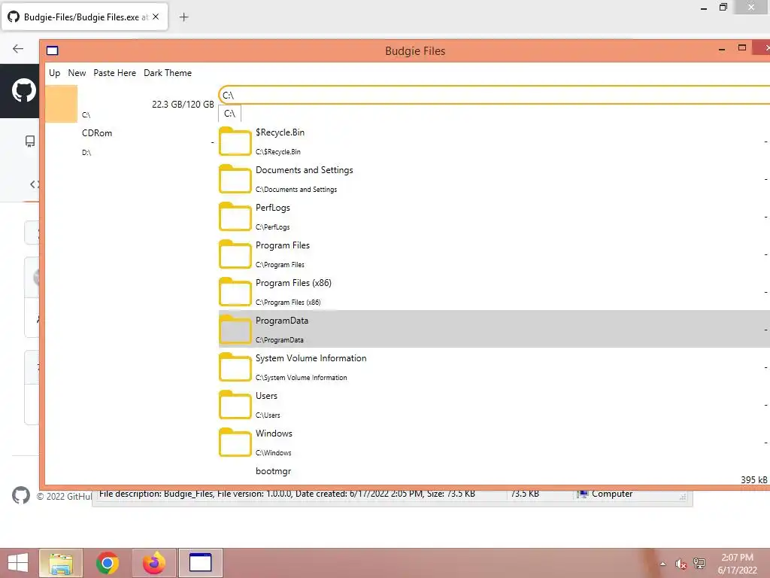
Task: Open the Program Files (x86) folder icon
Action: pyautogui.click(x=235, y=293)
